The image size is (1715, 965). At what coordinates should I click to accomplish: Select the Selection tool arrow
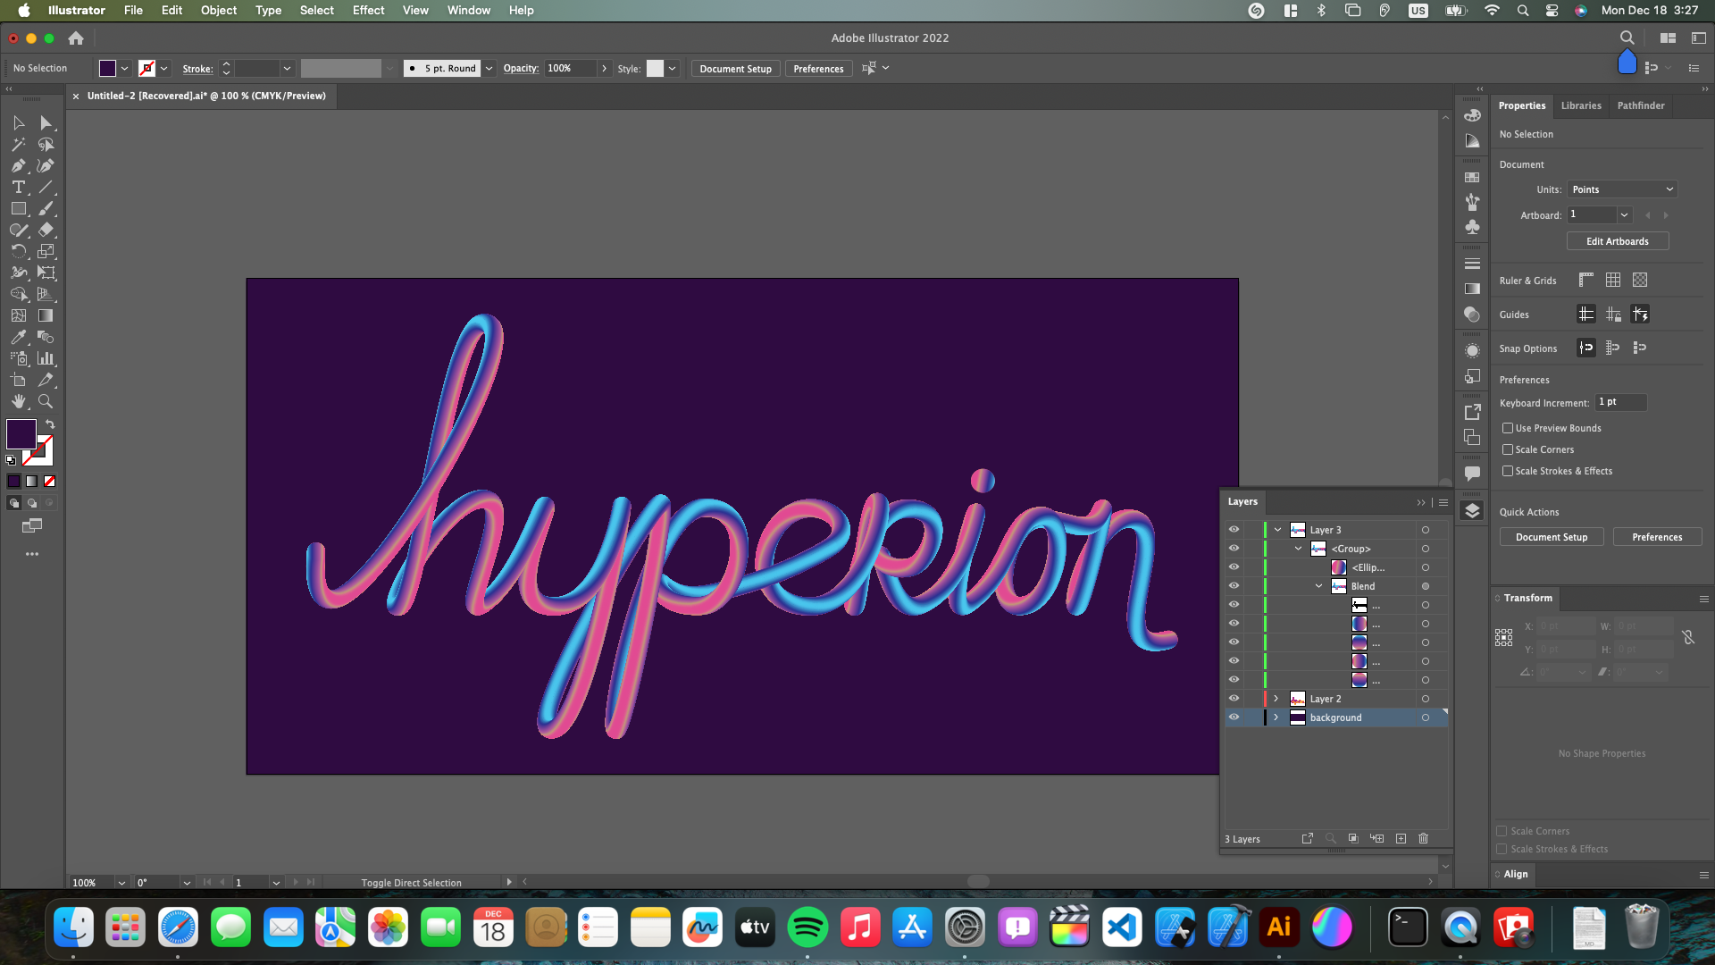coord(19,123)
